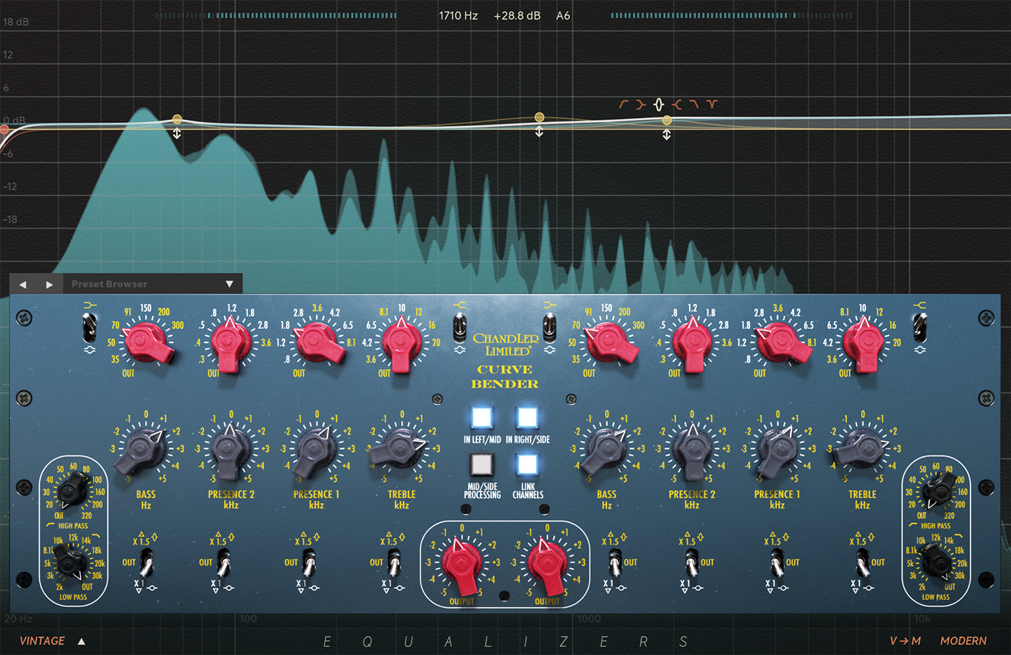Image resolution: width=1011 pixels, height=655 pixels.
Task: Flip left Bass X1.5 multiplier switch
Action: click(145, 563)
